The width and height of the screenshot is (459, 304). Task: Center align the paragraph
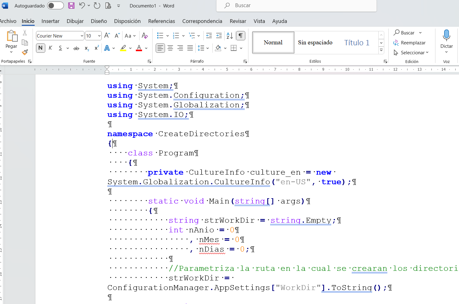click(170, 48)
